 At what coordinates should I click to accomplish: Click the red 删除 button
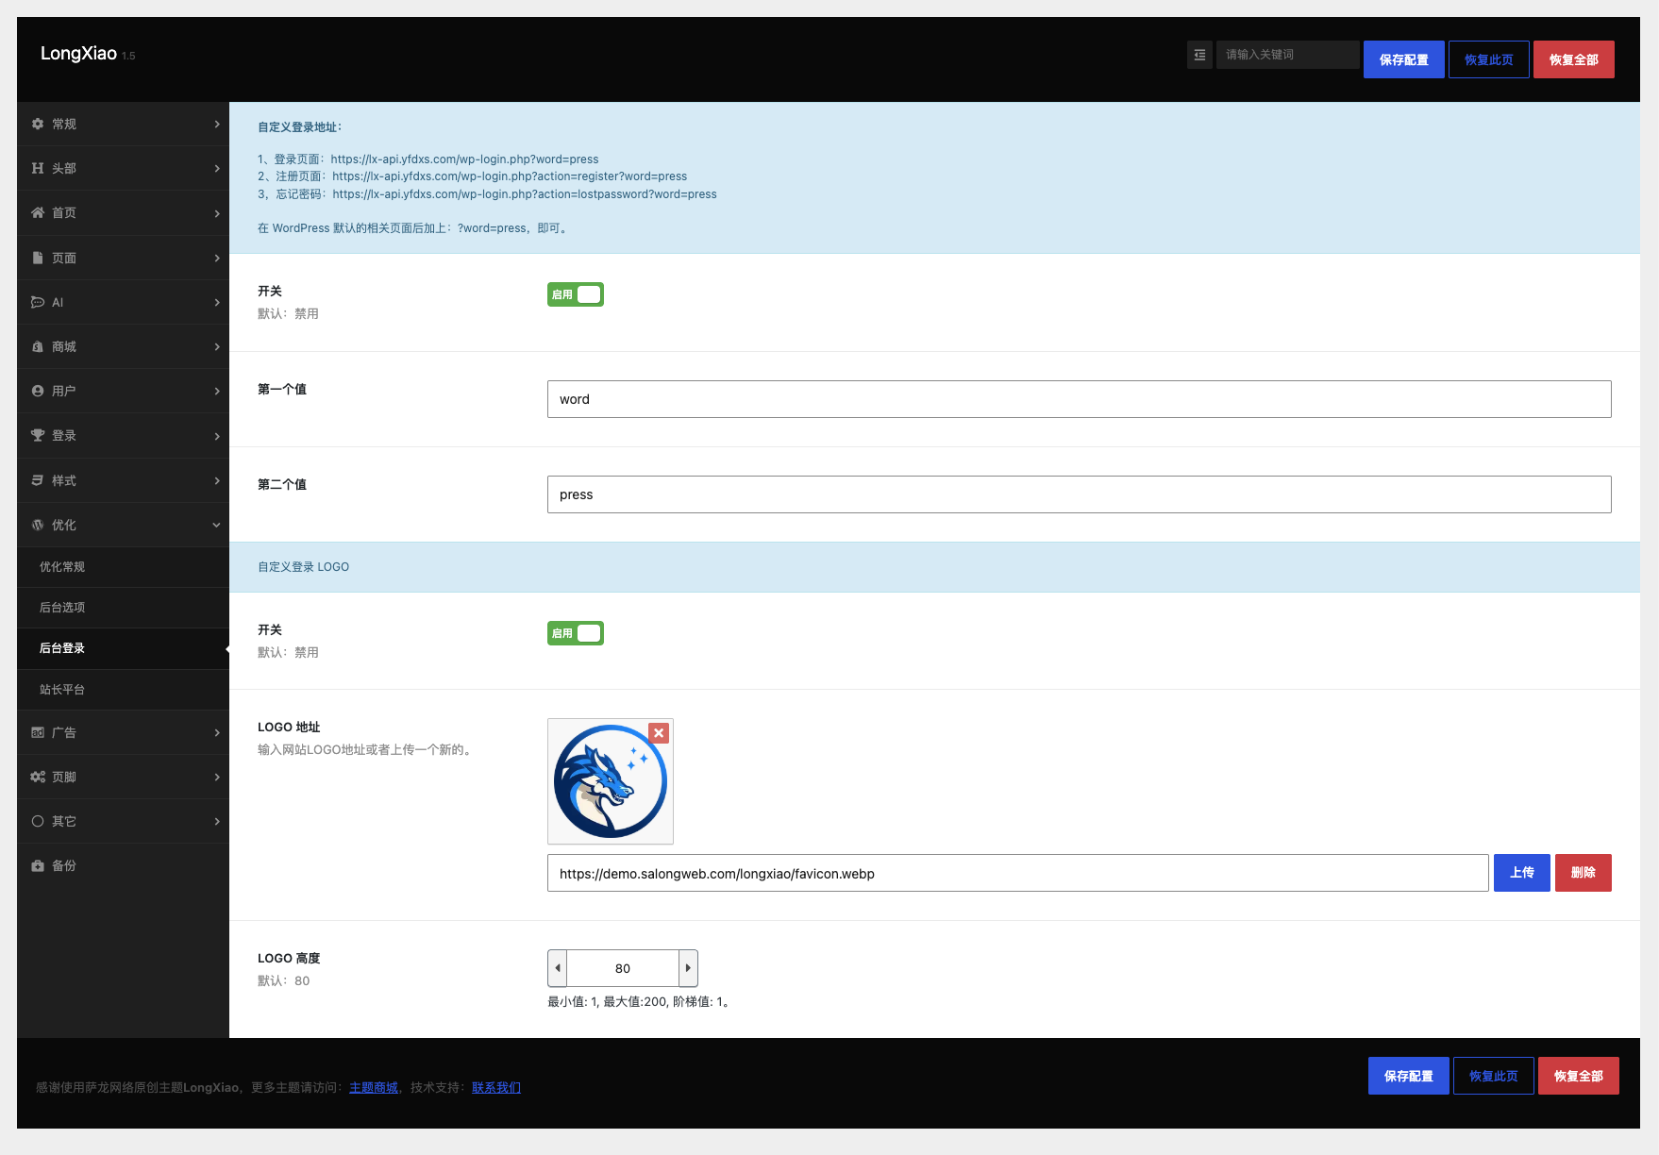pos(1583,873)
